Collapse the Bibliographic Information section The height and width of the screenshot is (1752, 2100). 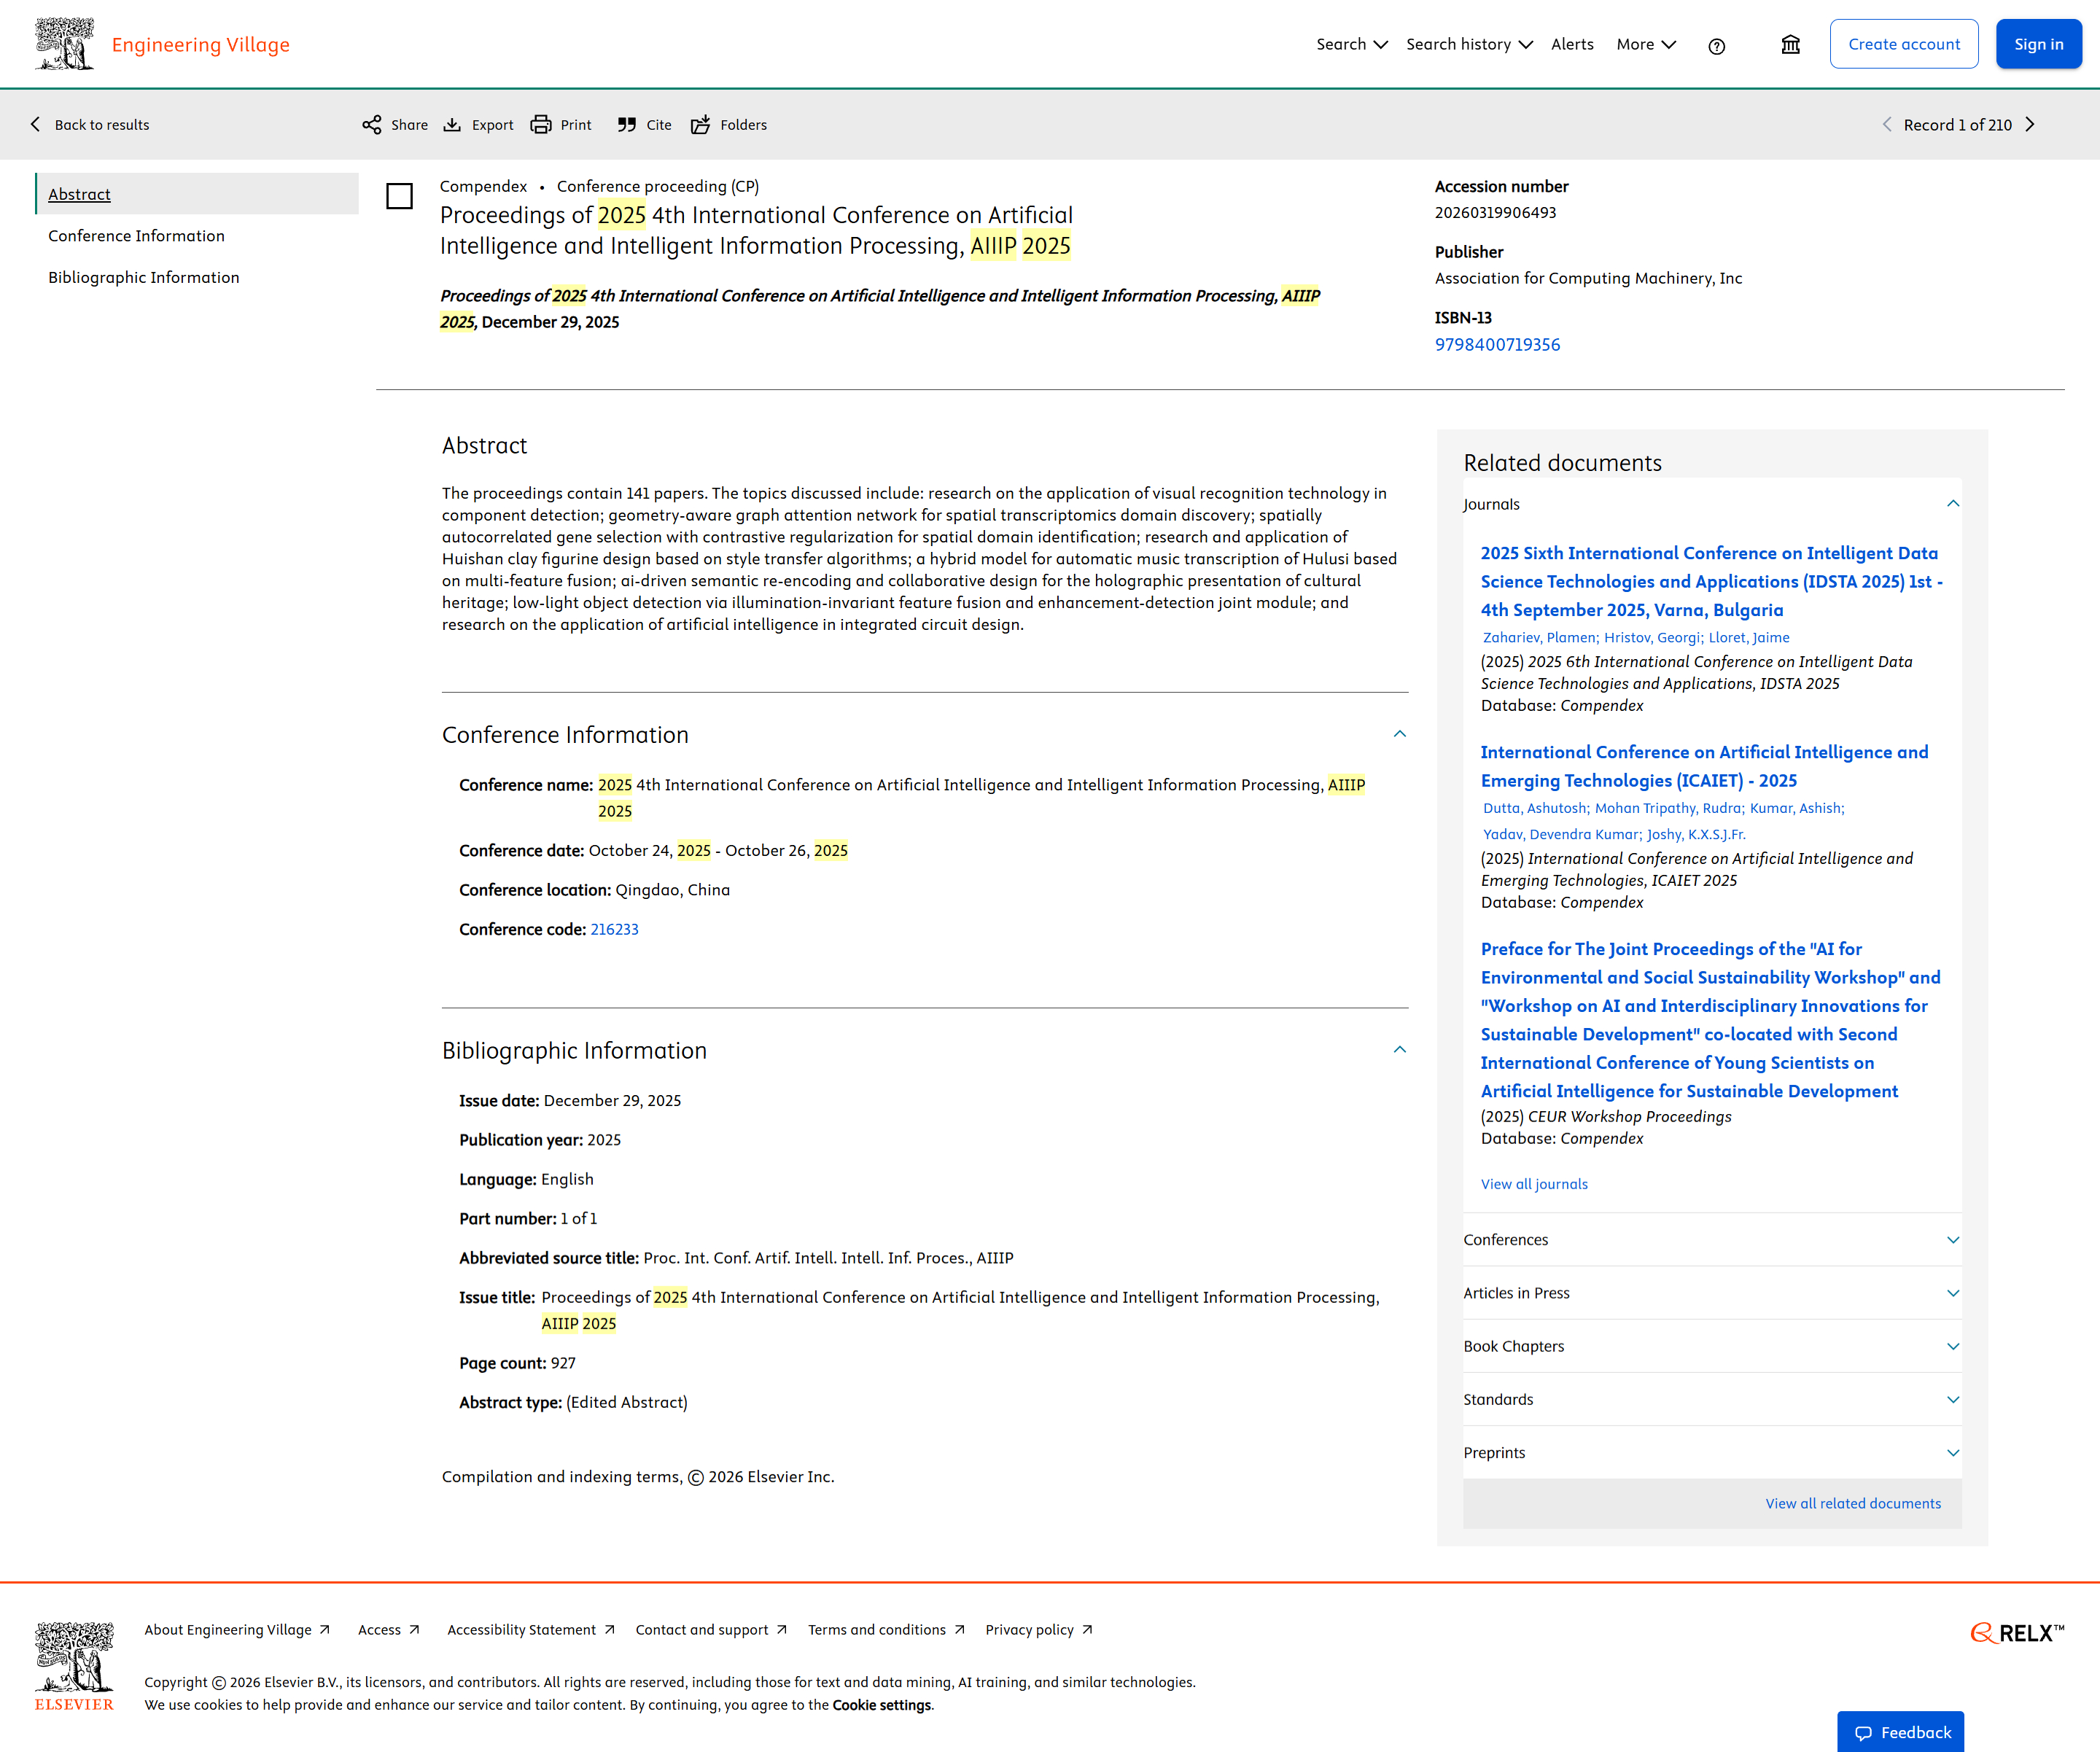point(1399,1050)
